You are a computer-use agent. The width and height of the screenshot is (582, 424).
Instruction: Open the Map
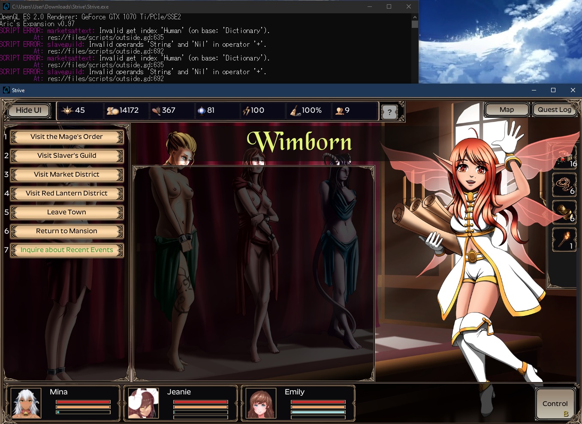pos(507,110)
